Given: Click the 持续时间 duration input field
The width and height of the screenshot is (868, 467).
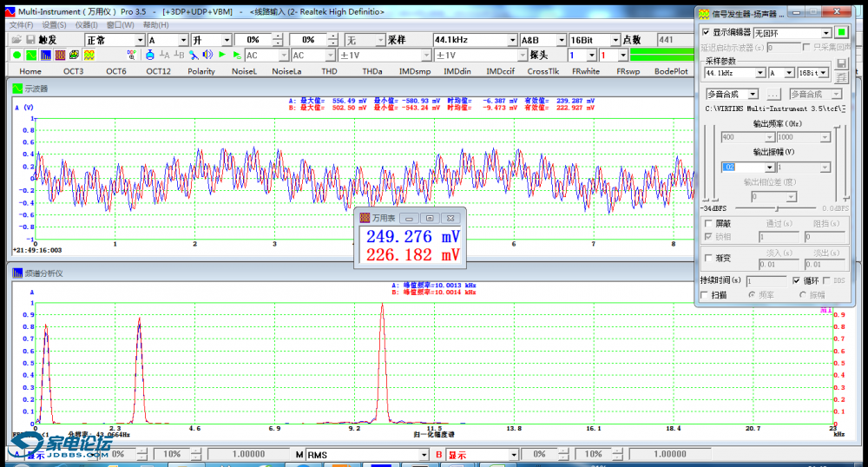Looking at the screenshot, I should point(766,280).
